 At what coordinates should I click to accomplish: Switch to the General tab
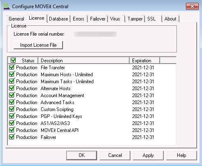[16, 19]
